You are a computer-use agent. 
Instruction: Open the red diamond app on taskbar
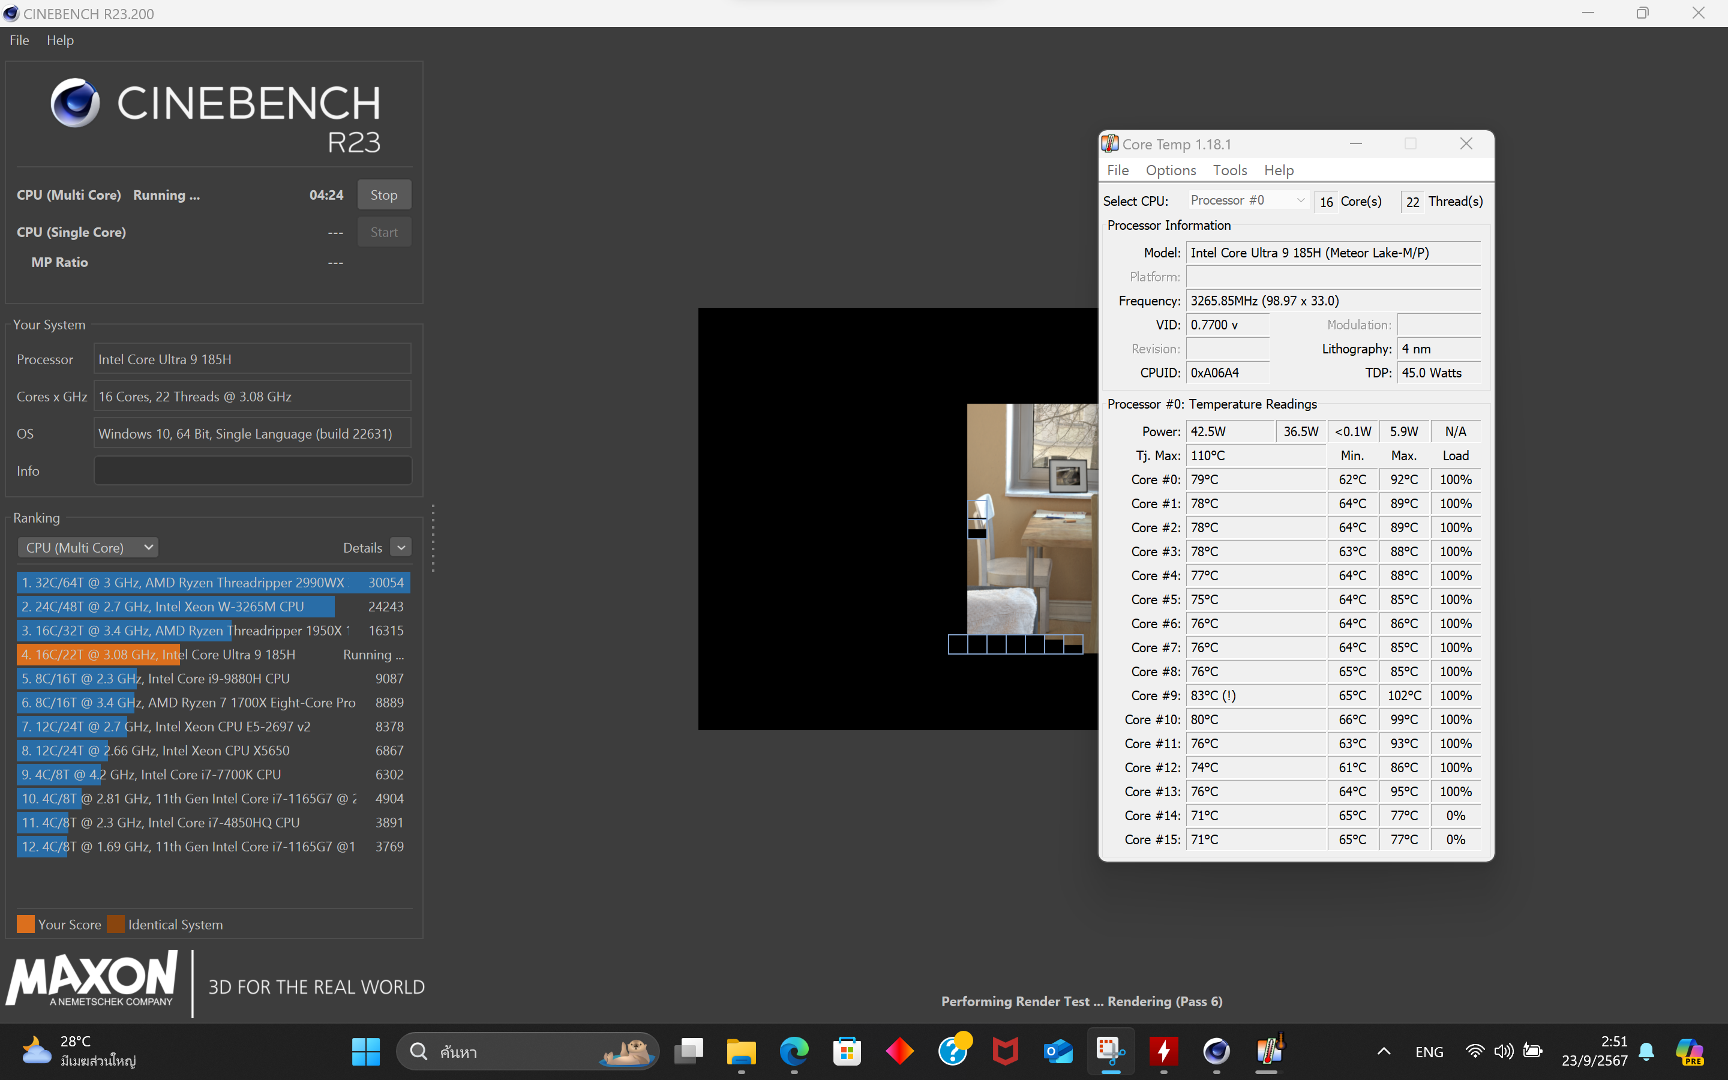900,1051
